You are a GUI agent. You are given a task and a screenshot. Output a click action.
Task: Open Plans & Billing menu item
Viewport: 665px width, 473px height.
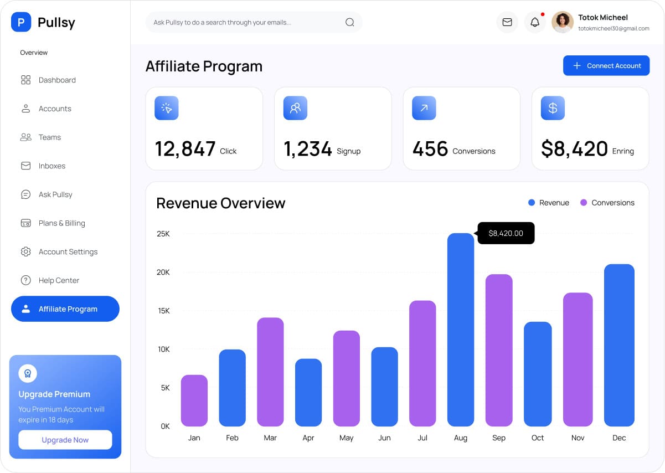tap(65, 223)
